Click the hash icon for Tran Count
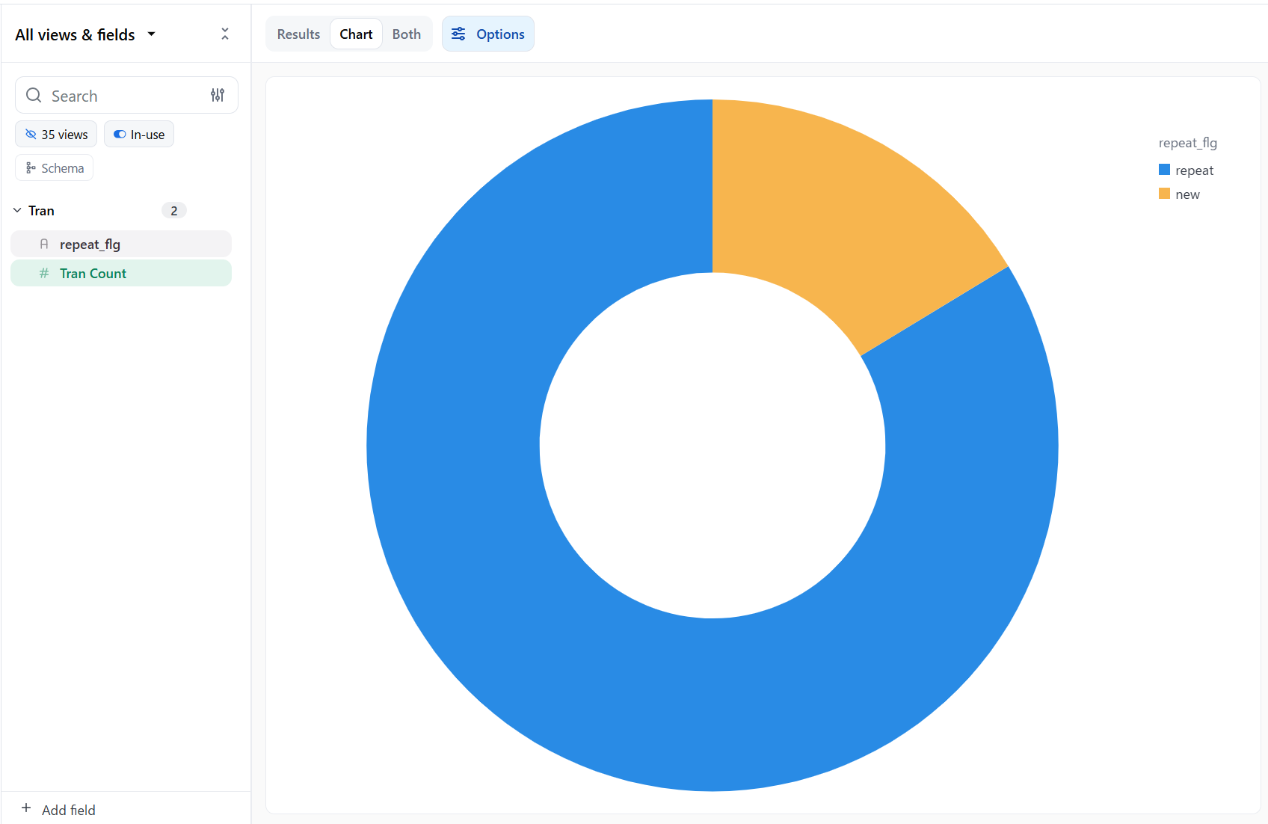The image size is (1268, 824). tap(44, 274)
